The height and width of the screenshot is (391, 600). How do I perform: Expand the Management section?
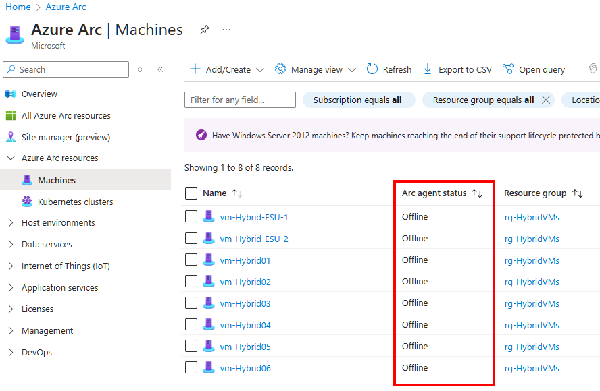click(x=11, y=331)
